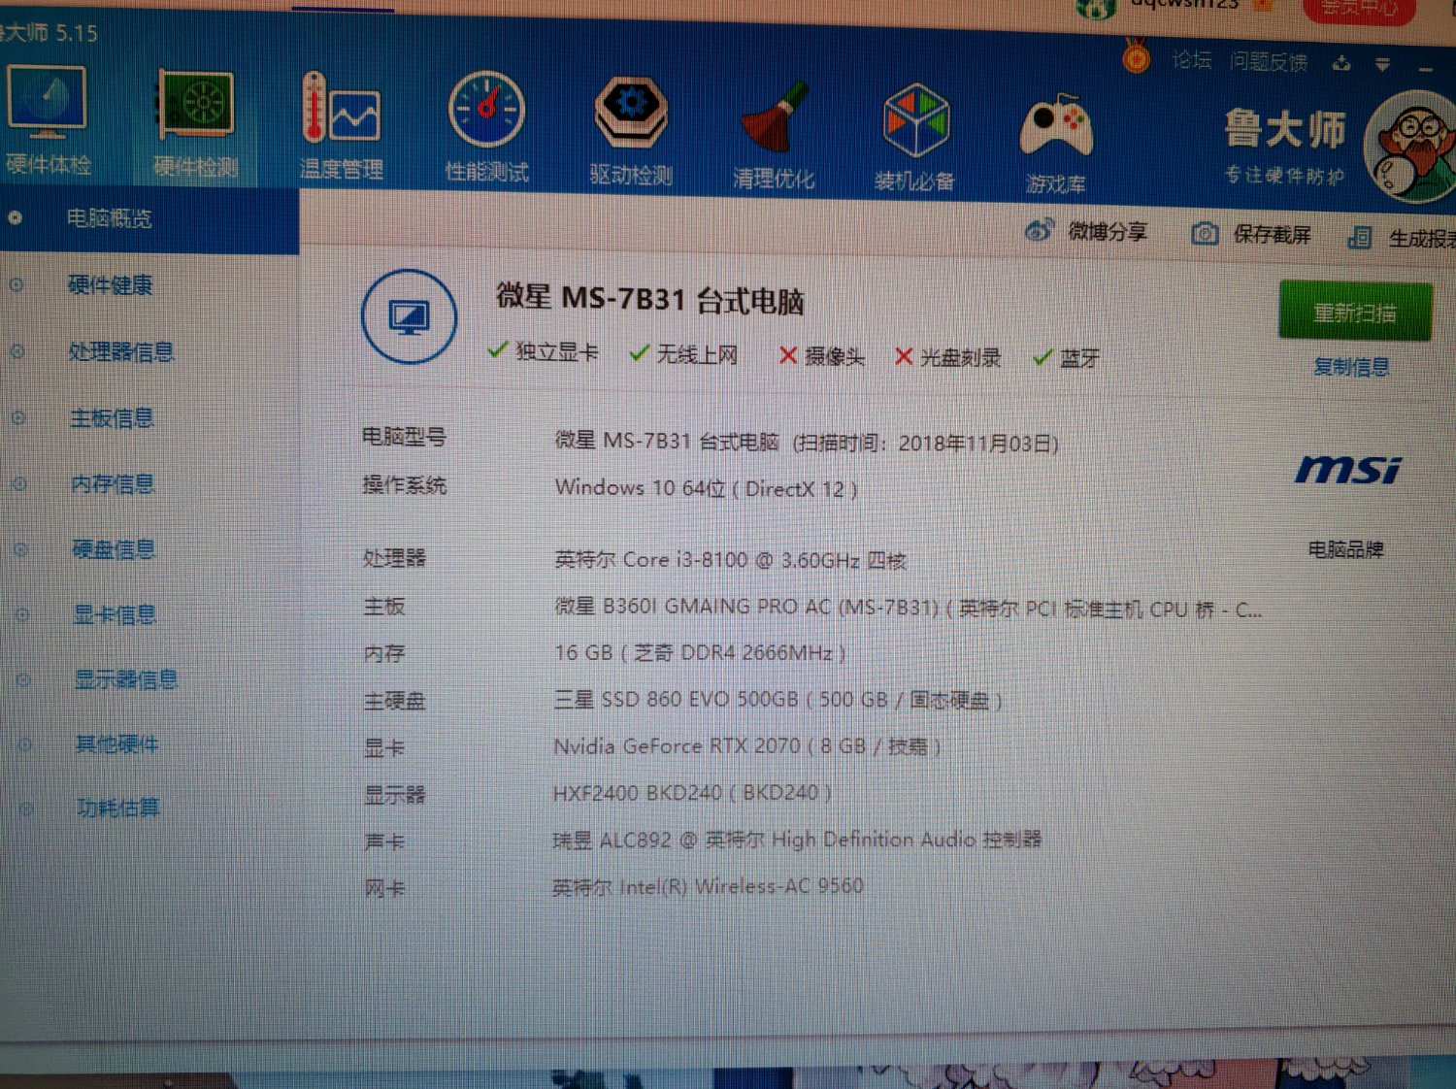Launch the 性能测试 performance test
This screenshot has width=1456, height=1089.
pos(486,127)
